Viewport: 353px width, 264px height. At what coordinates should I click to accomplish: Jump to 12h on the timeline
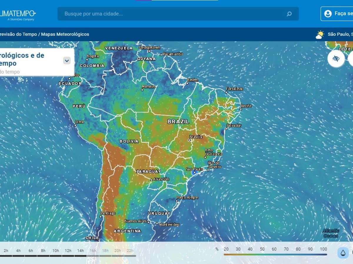pos(68,251)
